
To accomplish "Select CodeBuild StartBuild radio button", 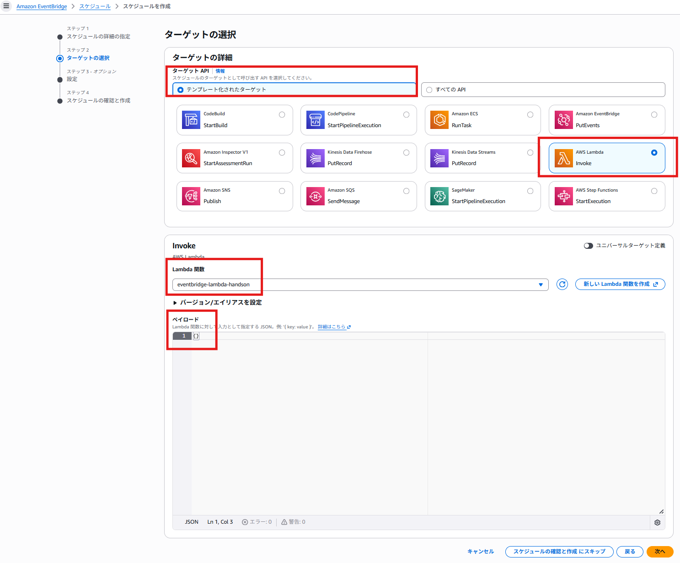I will (x=282, y=115).
